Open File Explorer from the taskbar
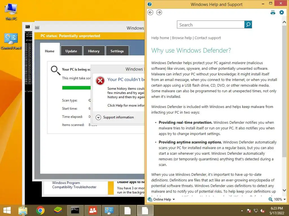This screenshot has height=216, width=289. tap(23, 210)
